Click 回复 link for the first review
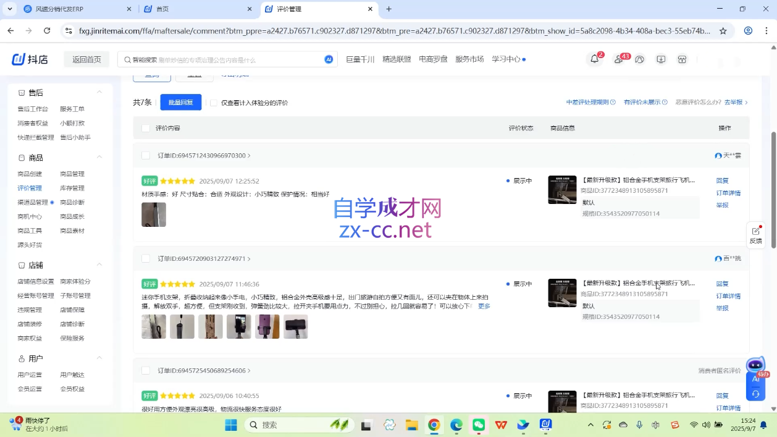Viewport: 777px width, 437px height. 722,181
